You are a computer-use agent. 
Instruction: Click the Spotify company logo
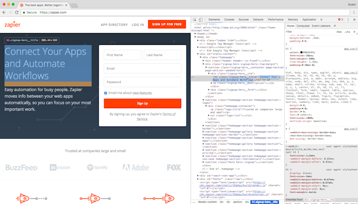click(x=98, y=167)
